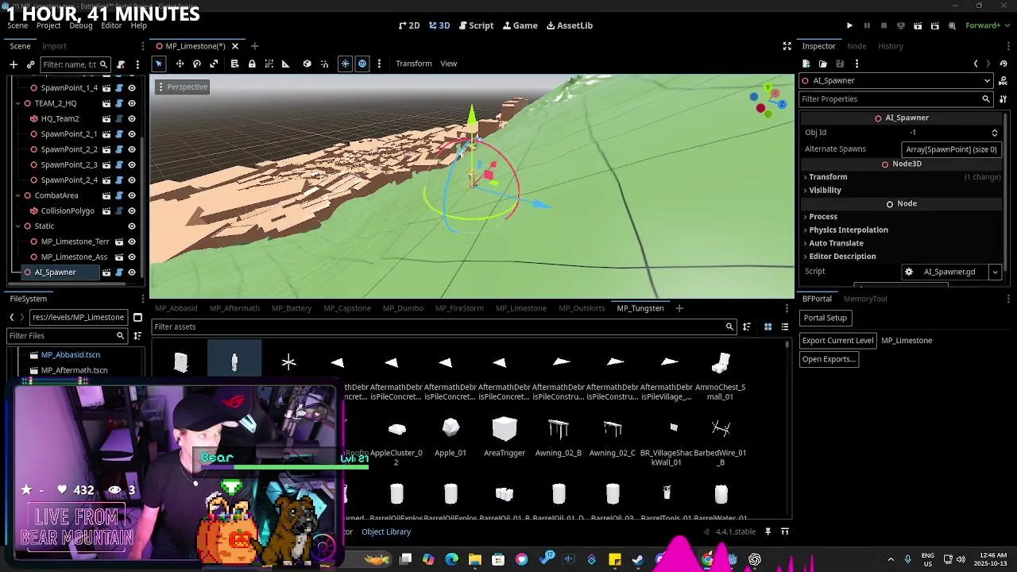1017x572 pixels.
Task: Switch to the MemoryTool tab
Action: [865, 299]
